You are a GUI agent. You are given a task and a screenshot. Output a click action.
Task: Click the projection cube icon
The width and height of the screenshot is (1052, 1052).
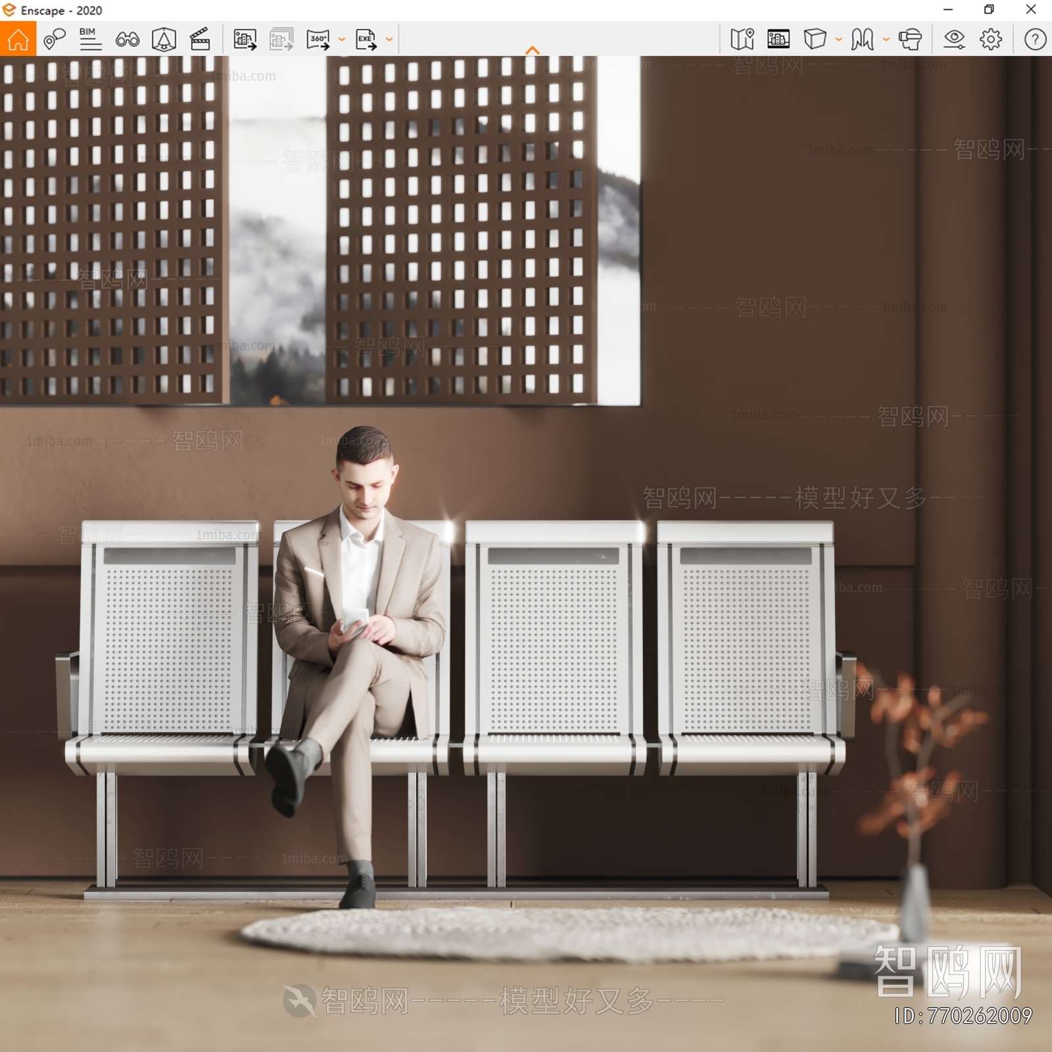point(815,39)
